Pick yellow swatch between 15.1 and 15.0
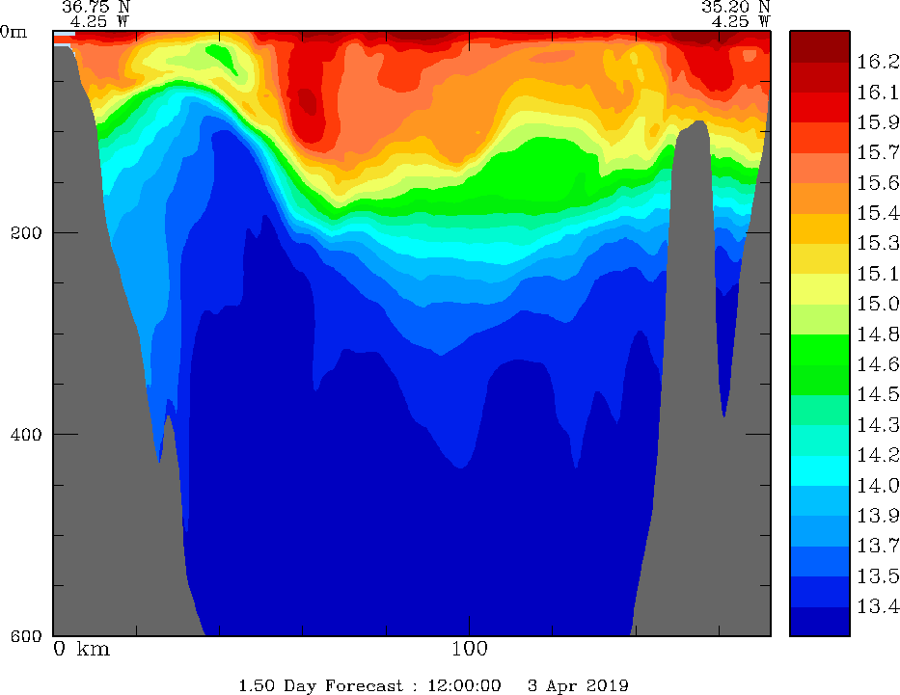 coord(820,289)
